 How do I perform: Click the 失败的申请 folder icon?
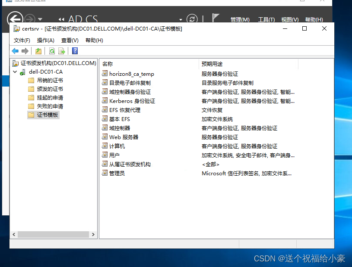pyautogui.click(x=31, y=106)
